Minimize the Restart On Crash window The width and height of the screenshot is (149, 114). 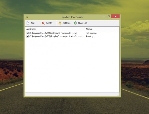tap(103, 17)
